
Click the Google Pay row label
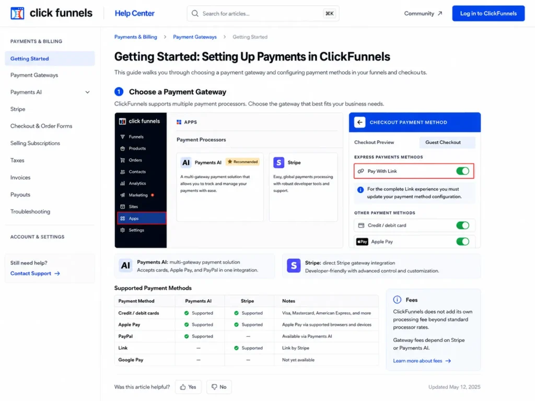coord(131,360)
